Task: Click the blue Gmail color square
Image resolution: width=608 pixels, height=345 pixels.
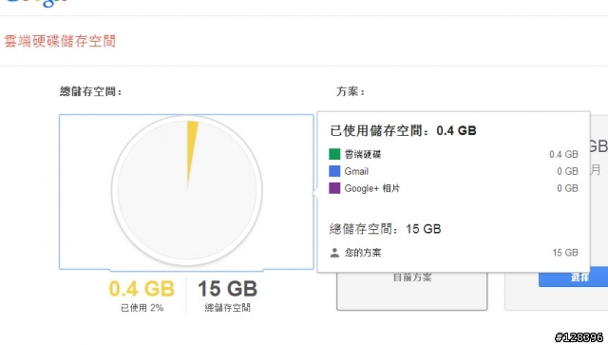Action: pyautogui.click(x=334, y=171)
